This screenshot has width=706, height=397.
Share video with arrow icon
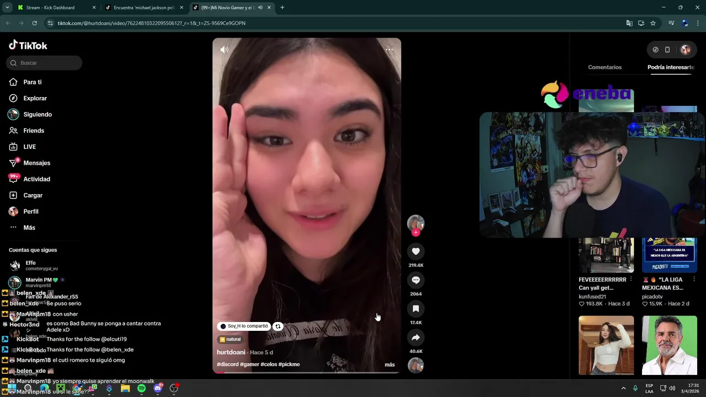(416, 337)
